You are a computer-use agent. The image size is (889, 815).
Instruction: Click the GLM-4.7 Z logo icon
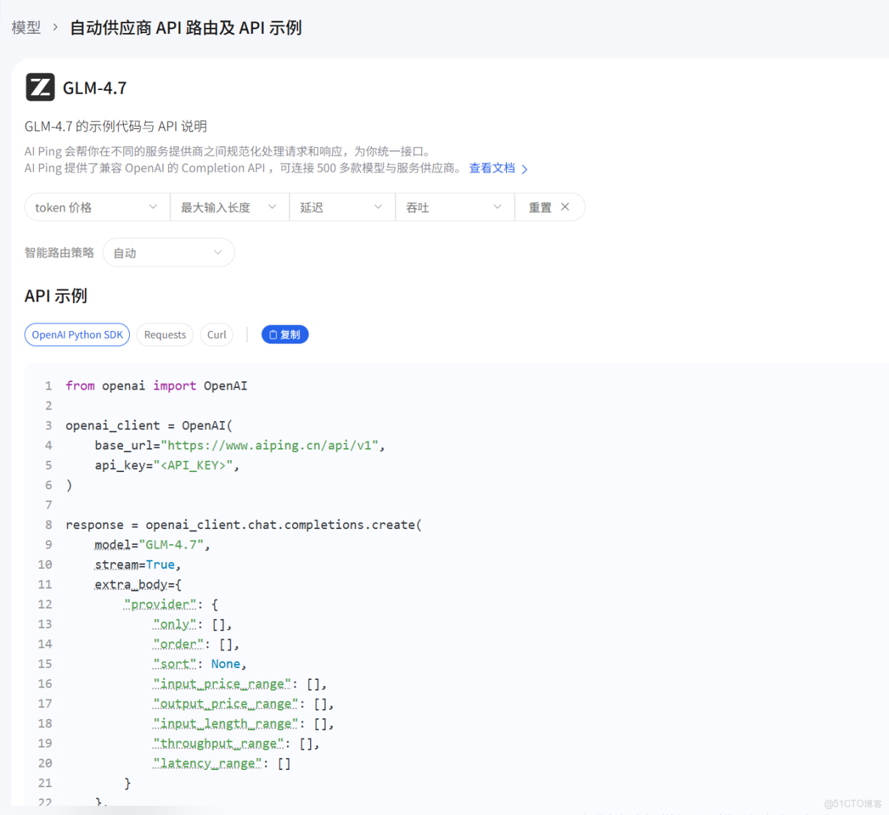(x=39, y=86)
